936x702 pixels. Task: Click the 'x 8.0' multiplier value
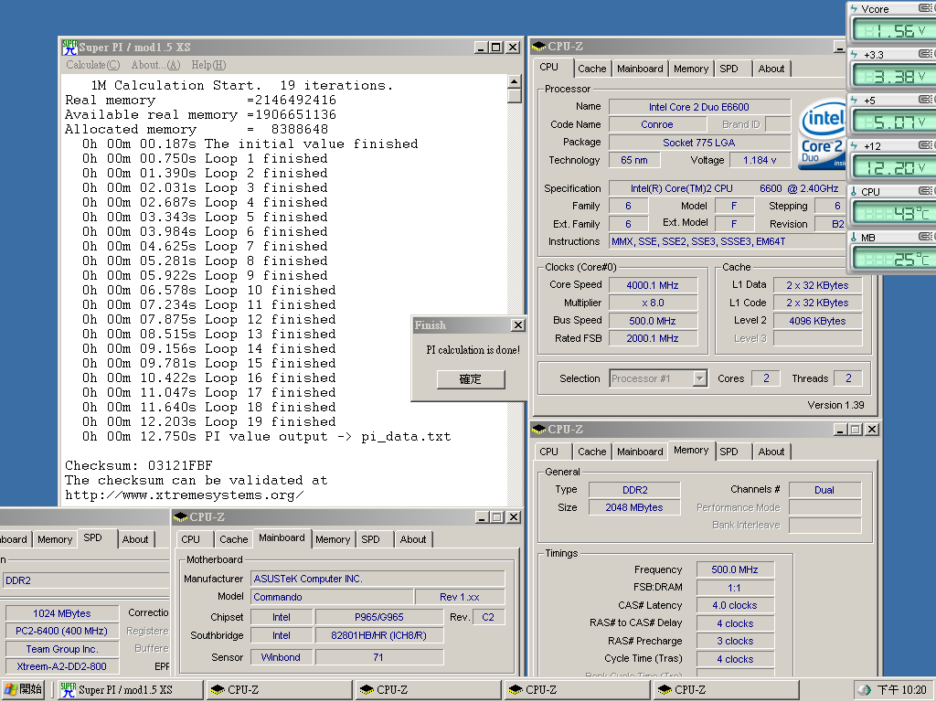coord(653,303)
